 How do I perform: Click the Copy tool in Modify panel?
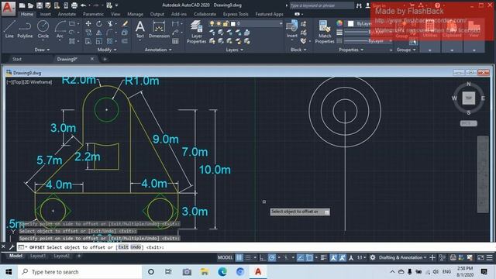[88, 33]
